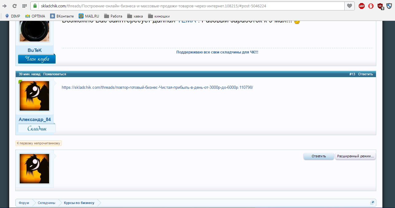The image size is (395, 208).
Task: Open the uBlock Origin extension icon
Action: [x=380, y=6]
